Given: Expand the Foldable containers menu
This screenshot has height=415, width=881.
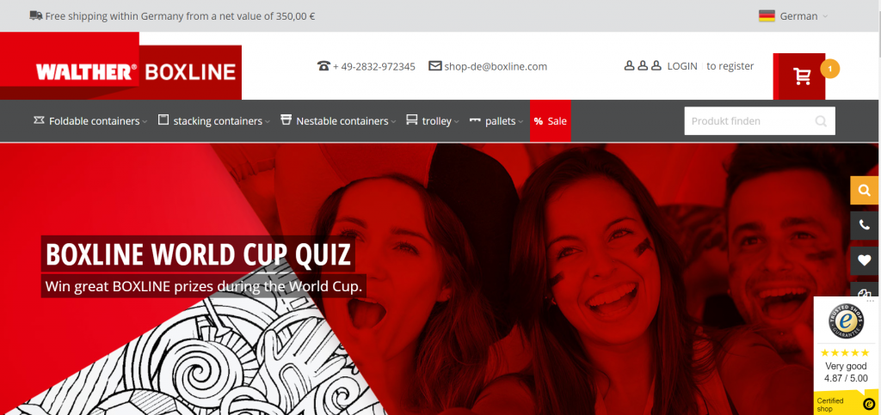Looking at the screenshot, I should (90, 120).
